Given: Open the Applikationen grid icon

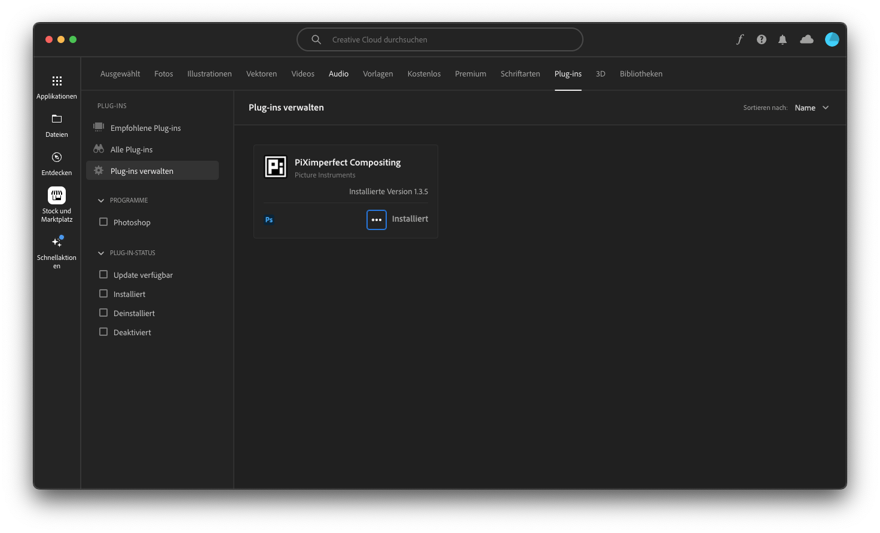Looking at the screenshot, I should 57,81.
